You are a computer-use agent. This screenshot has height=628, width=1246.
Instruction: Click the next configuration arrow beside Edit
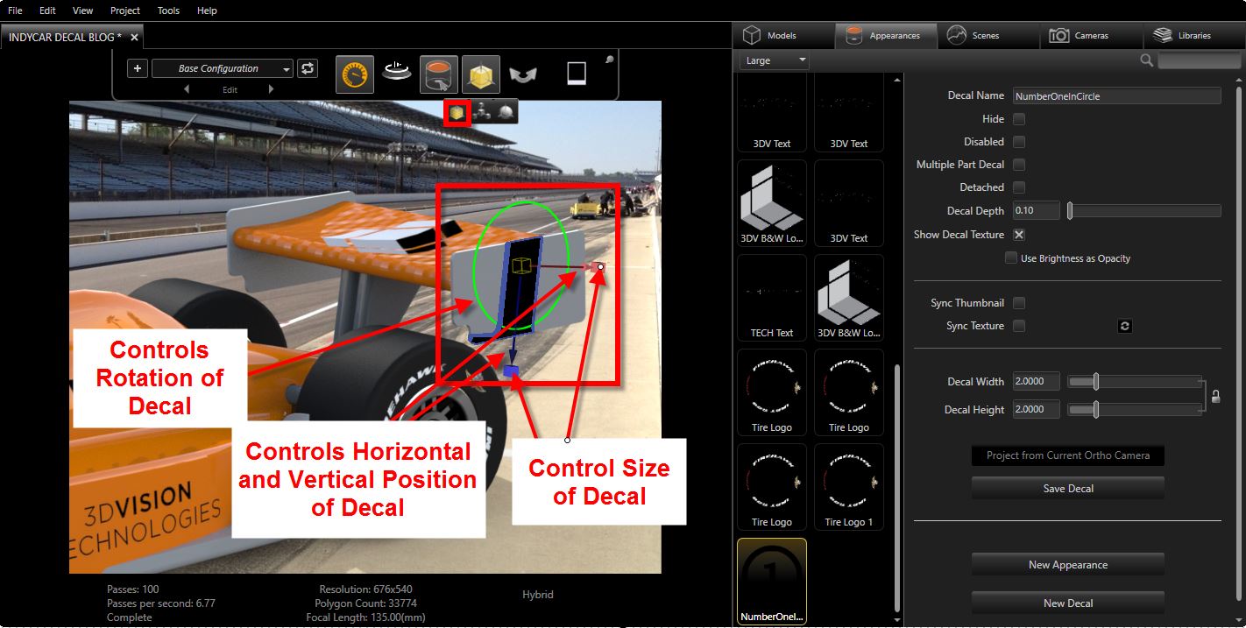(271, 89)
